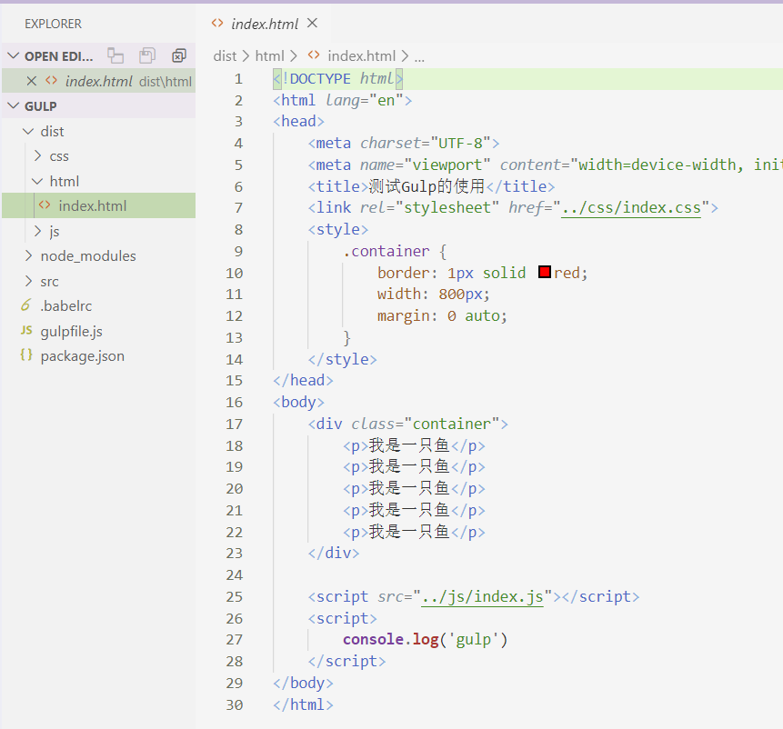Viewport: 783px width, 729px height.
Task: Collapse the GULP workspace section
Action: click(14, 105)
